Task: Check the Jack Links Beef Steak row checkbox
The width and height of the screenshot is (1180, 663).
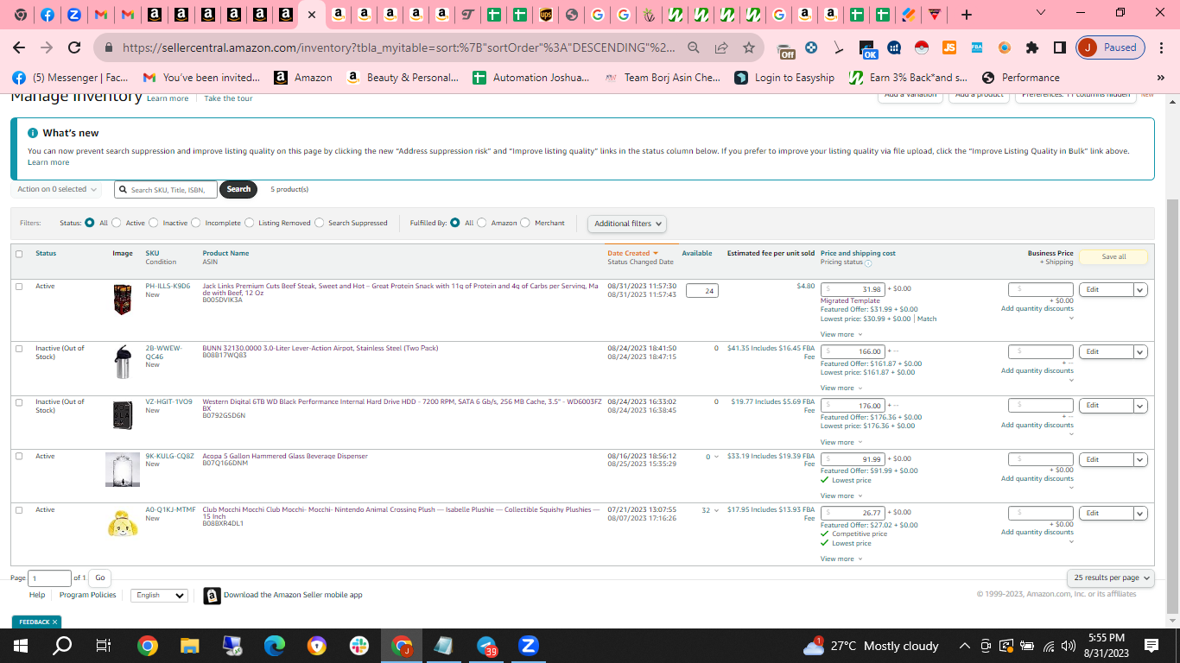Action: pyautogui.click(x=19, y=287)
